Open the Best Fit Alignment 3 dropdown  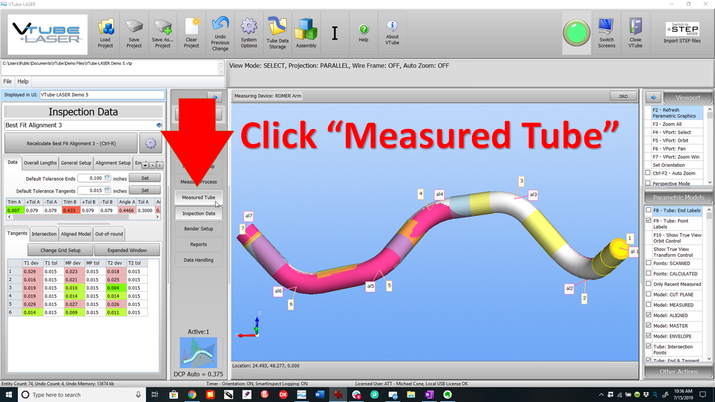coord(159,126)
